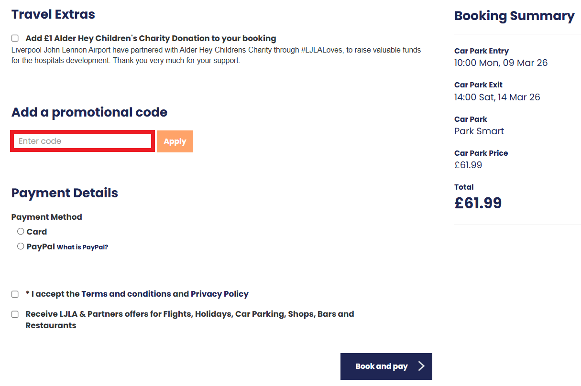The image size is (581, 386).
Task: Select the Total amount £61.99
Action: pos(478,203)
